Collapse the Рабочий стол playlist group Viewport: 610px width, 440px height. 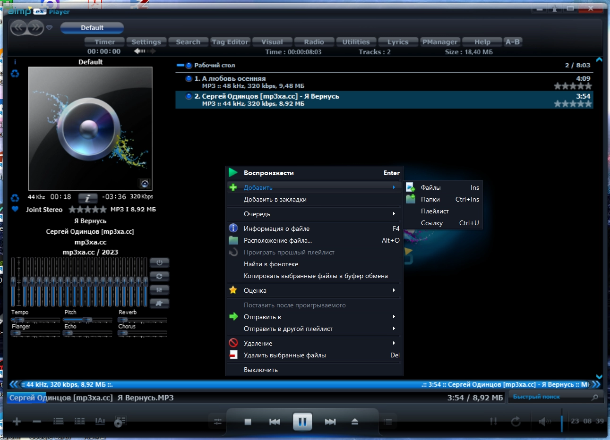click(180, 65)
